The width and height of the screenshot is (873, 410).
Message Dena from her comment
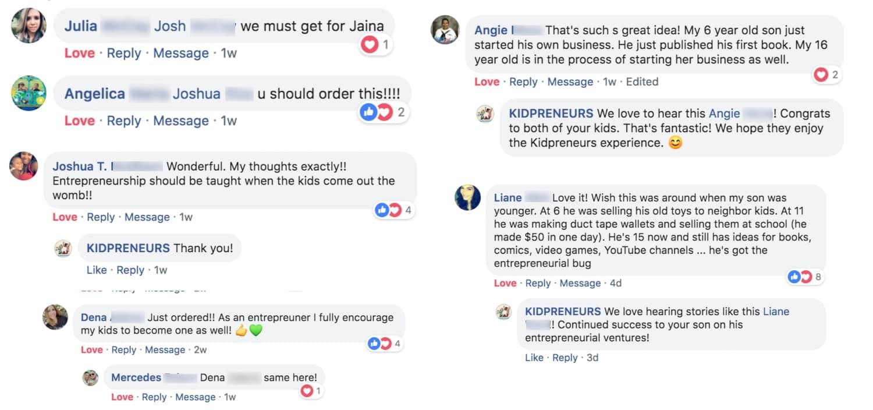165,350
